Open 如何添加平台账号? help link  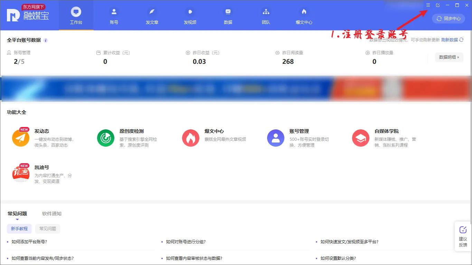29,242
